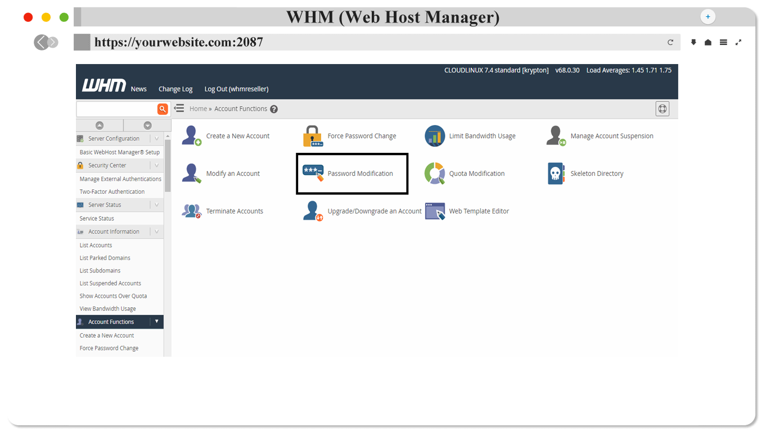The image size is (766, 432).
Task: Open the Change Log menu item
Action: click(175, 89)
